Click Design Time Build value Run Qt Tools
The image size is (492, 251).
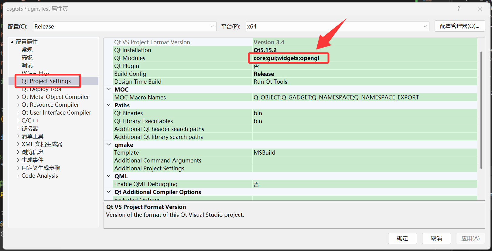365,82
